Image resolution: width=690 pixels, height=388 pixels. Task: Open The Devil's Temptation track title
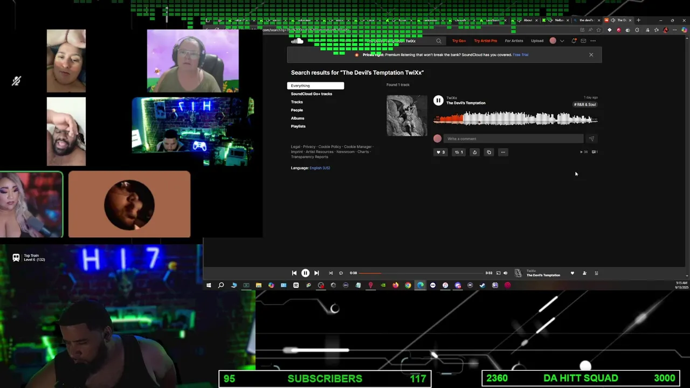[466, 103]
